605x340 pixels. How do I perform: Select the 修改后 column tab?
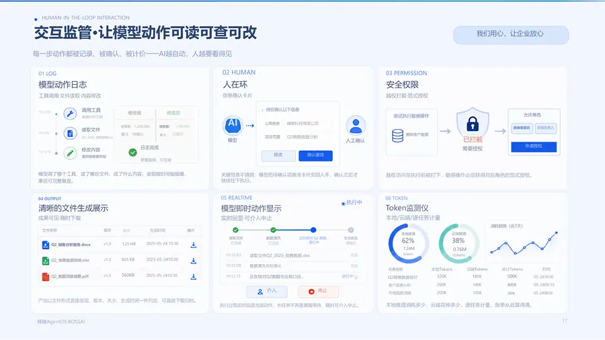pyautogui.click(x=173, y=113)
